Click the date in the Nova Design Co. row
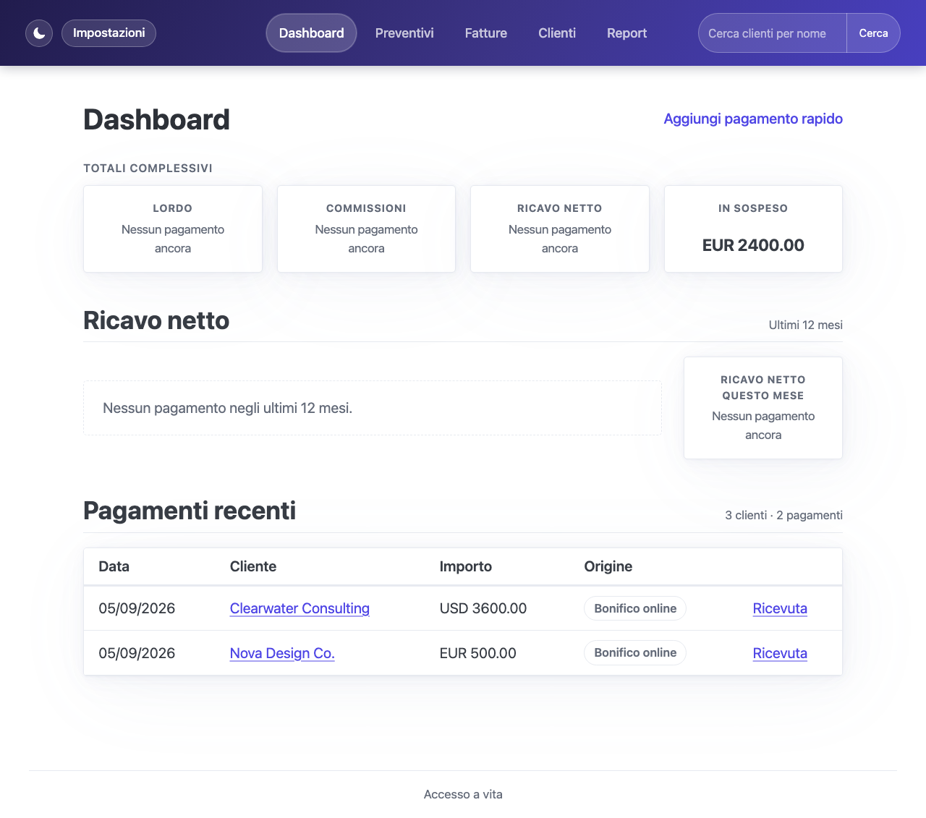Viewport: 926px width, 818px height. click(x=137, y=653)
